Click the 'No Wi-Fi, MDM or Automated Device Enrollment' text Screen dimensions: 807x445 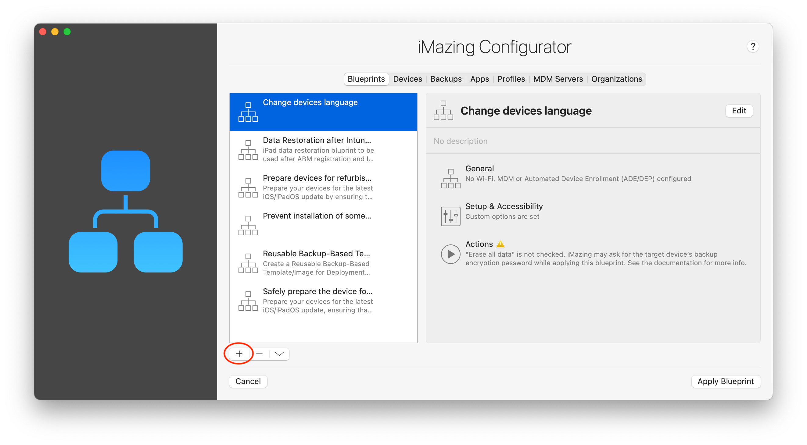pos(578,179)
